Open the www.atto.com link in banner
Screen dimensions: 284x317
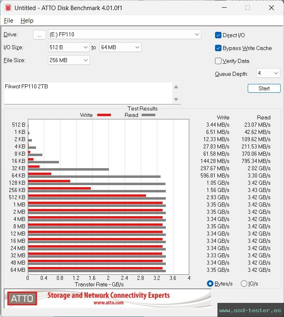point(109,302)
